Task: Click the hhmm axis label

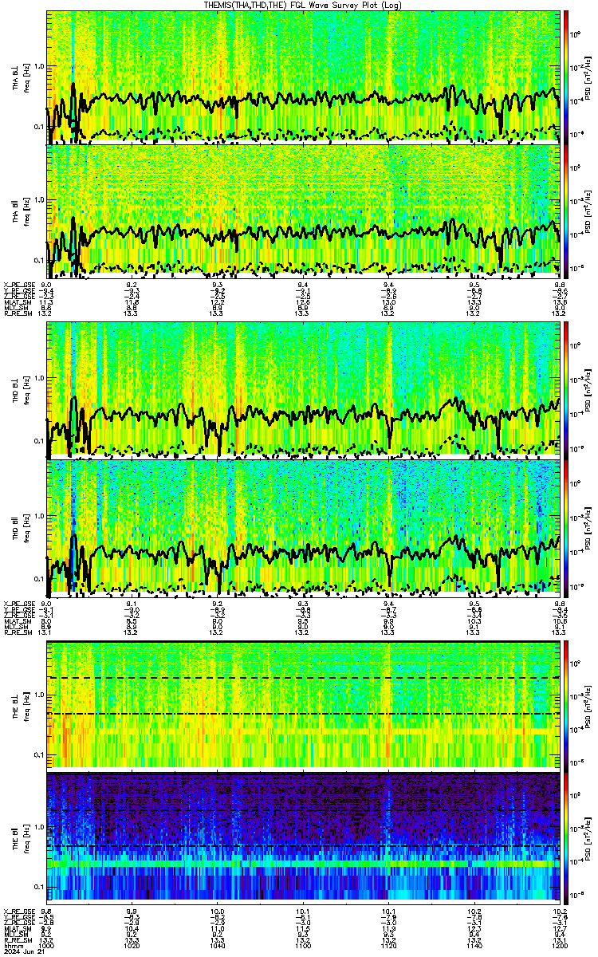Action: tap(12, 945)
